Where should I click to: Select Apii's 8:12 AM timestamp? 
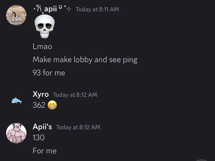(78, 127)
